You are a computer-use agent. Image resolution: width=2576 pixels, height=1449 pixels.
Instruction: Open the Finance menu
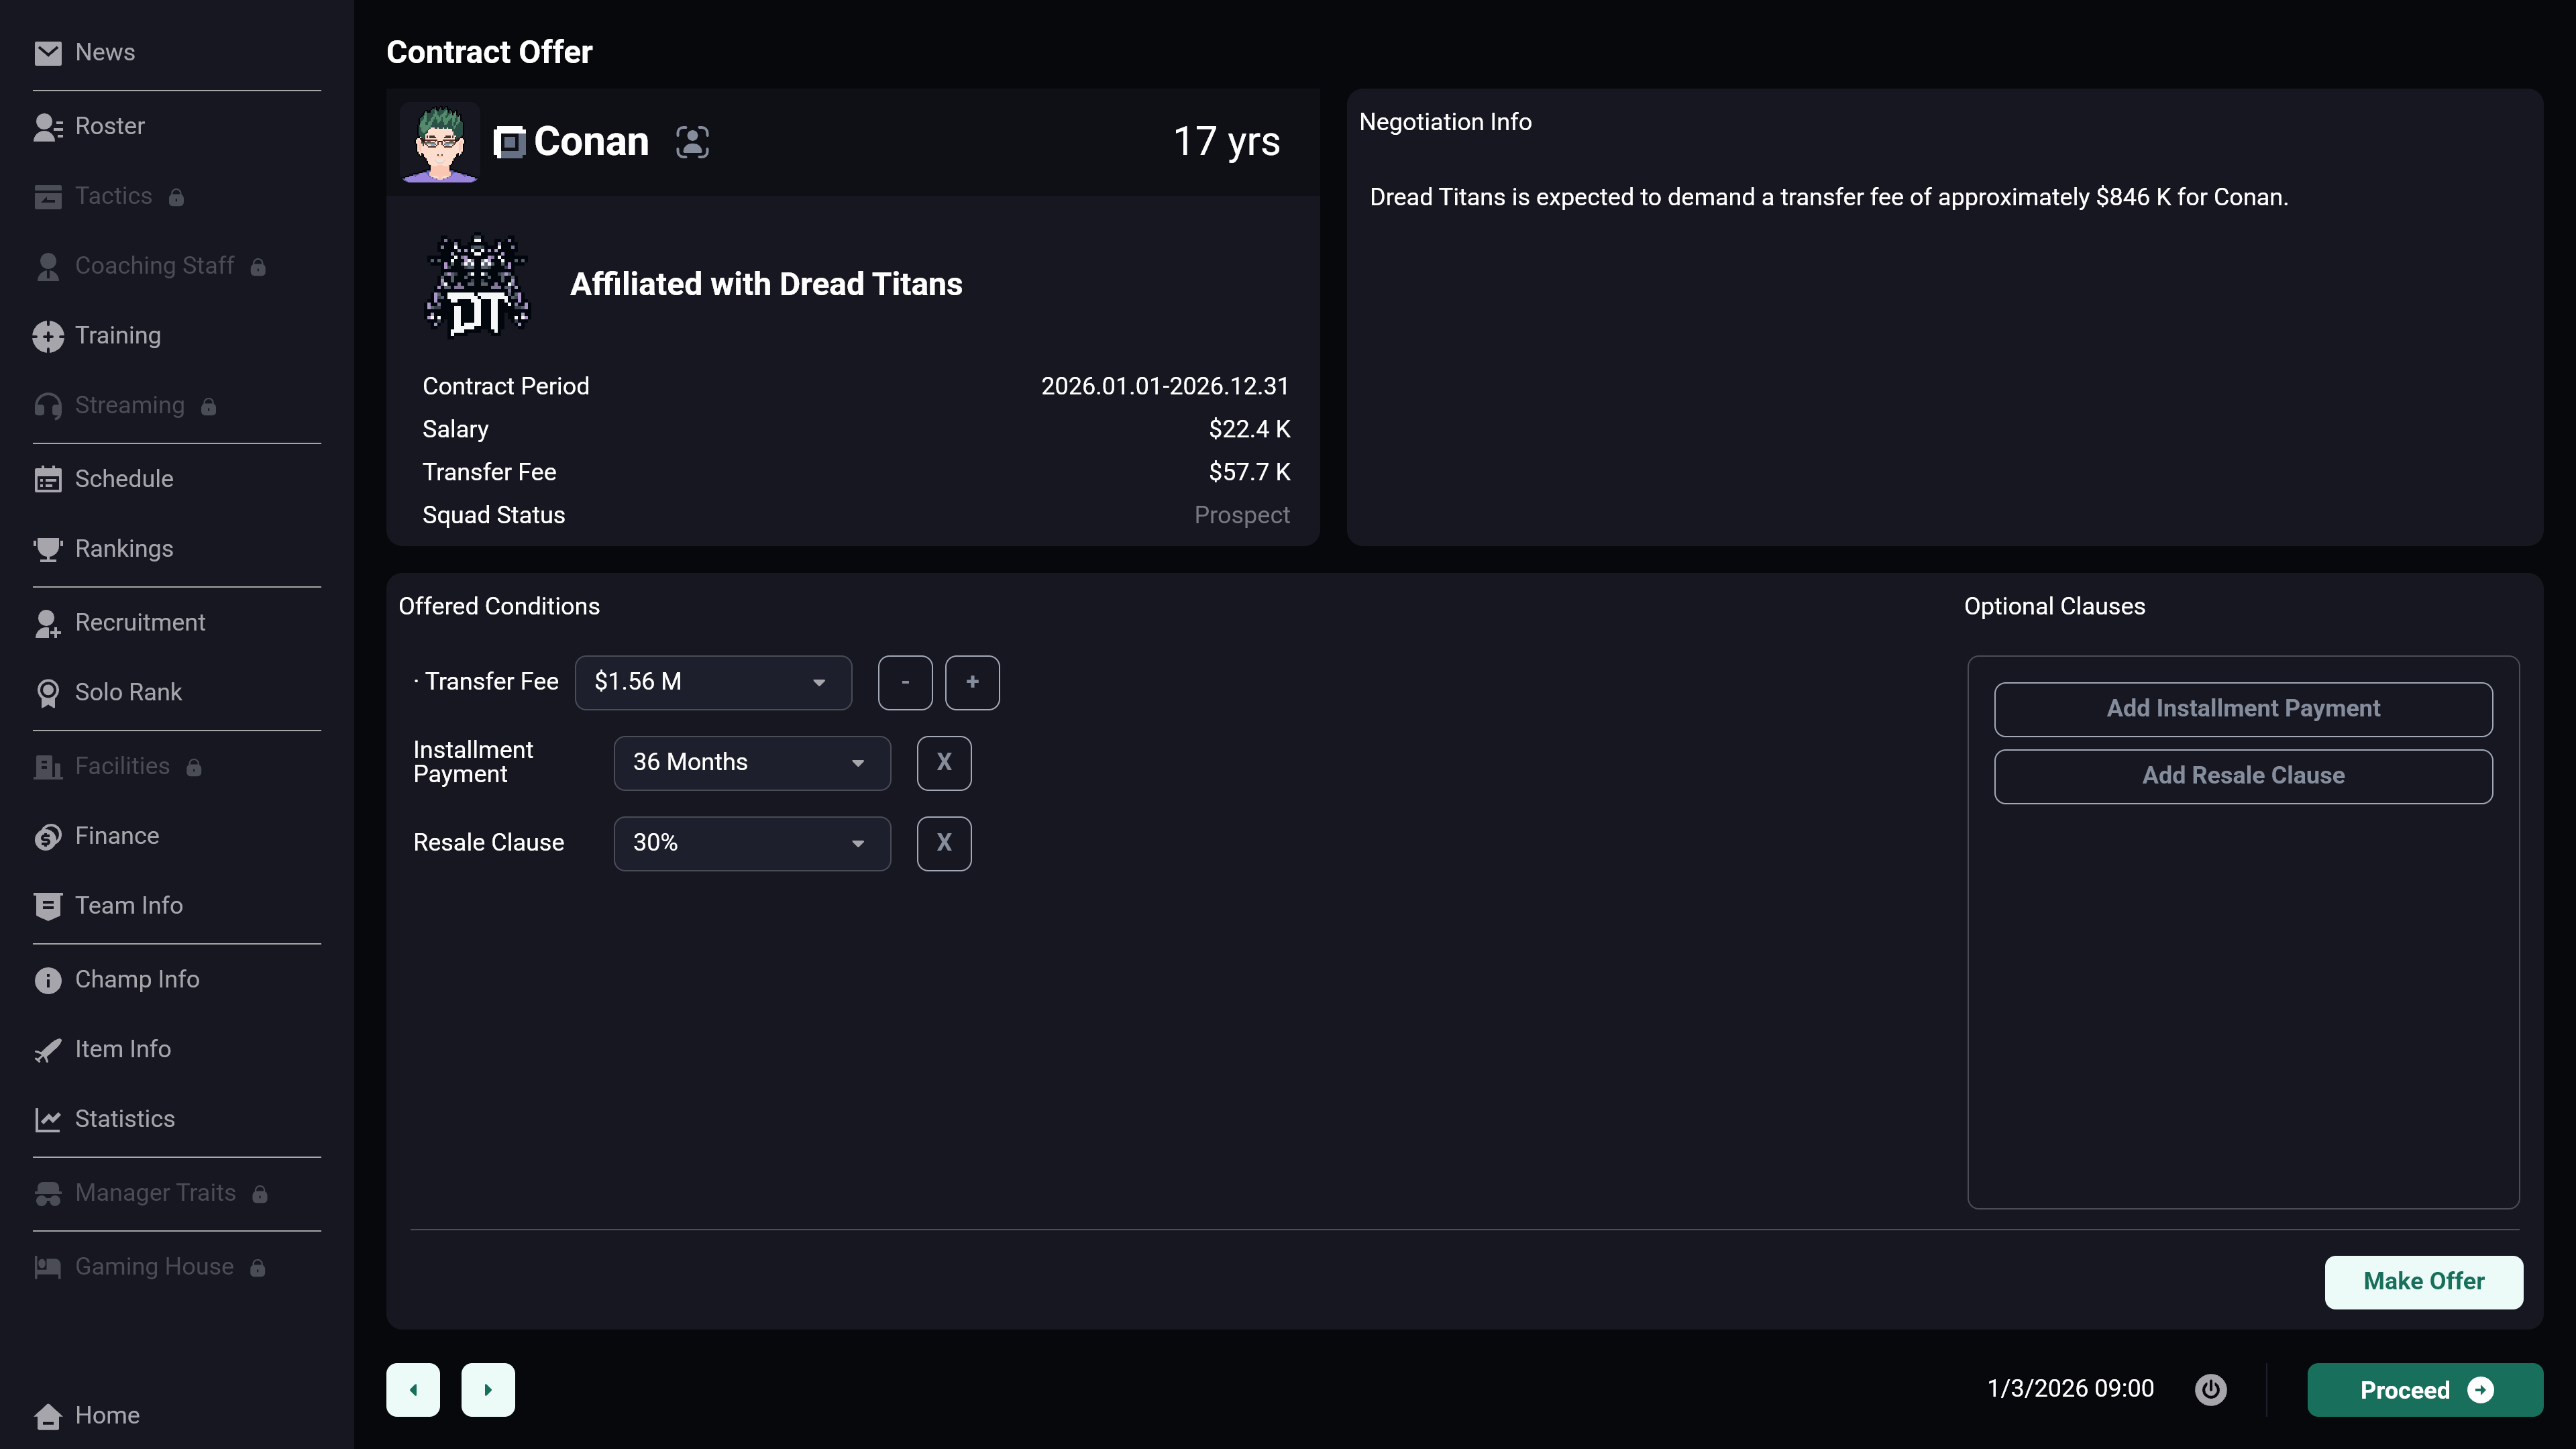pos(117,837)
